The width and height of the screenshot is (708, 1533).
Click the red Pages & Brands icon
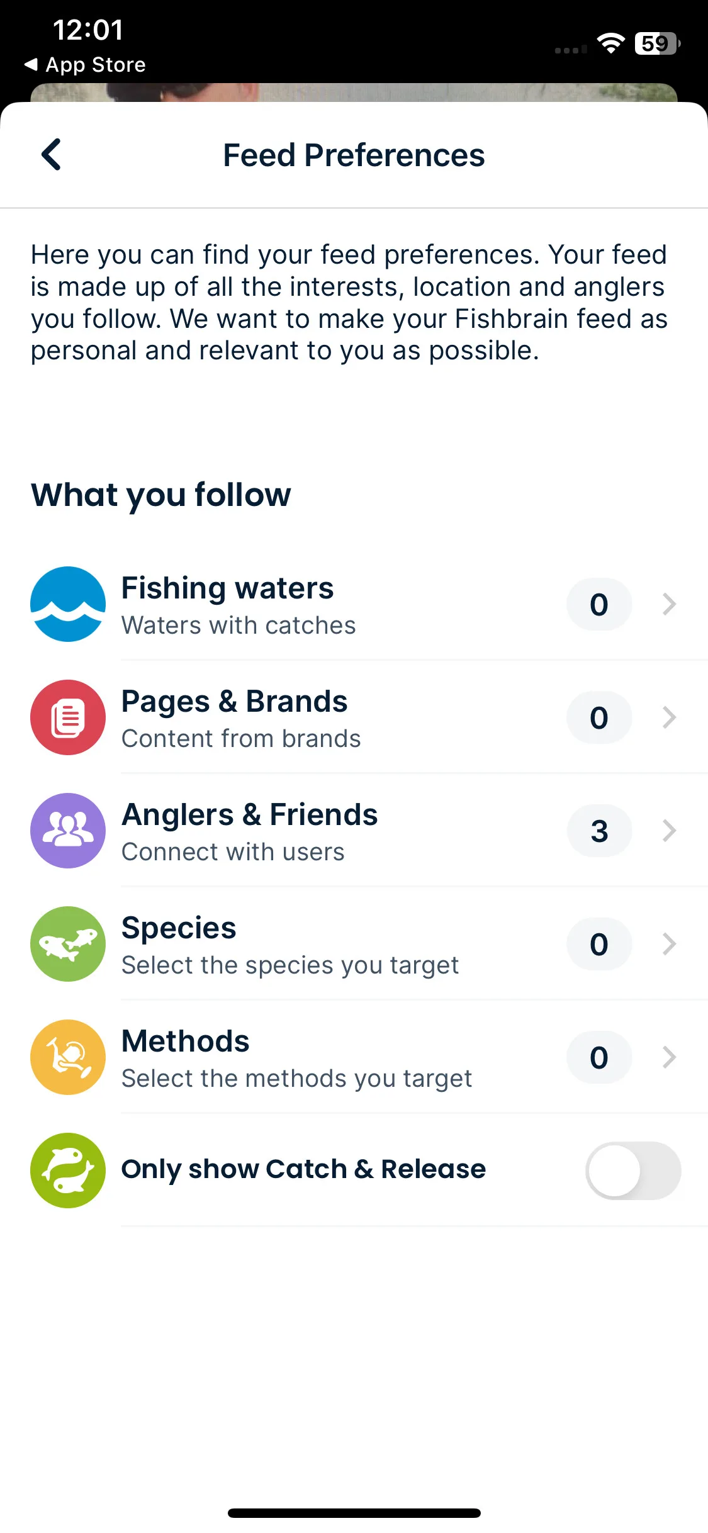[x=68, y=717]
